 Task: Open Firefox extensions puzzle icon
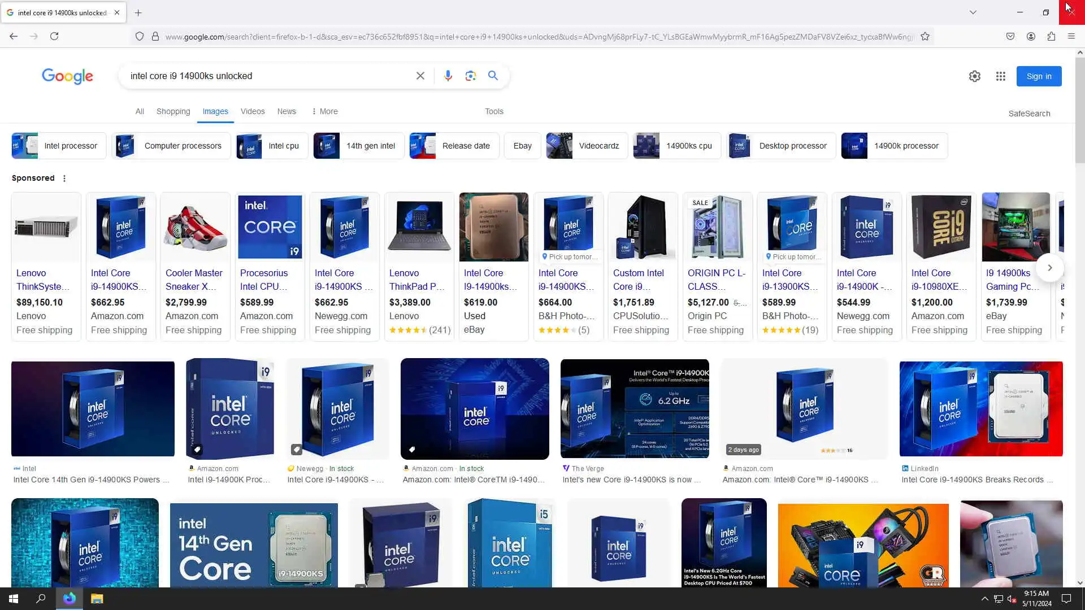point(1051,36)
